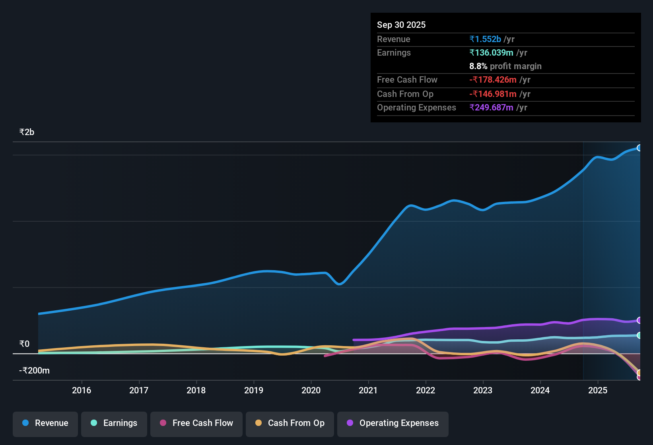The height and width of the screenshot is (445, 653).
Task: Toggle the Free Cash Flow series visibility
Action: point(196,423)
